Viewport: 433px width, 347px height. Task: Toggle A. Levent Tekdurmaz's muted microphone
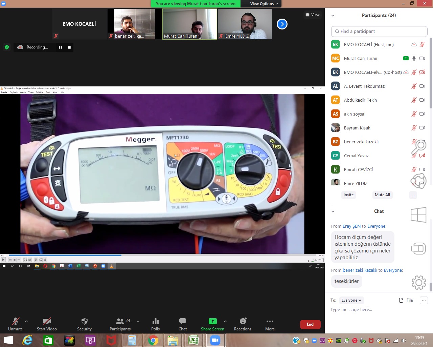click(x=414, y=86)
